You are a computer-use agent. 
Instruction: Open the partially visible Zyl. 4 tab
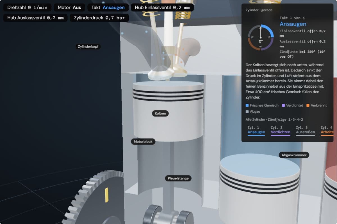[327, 130]
